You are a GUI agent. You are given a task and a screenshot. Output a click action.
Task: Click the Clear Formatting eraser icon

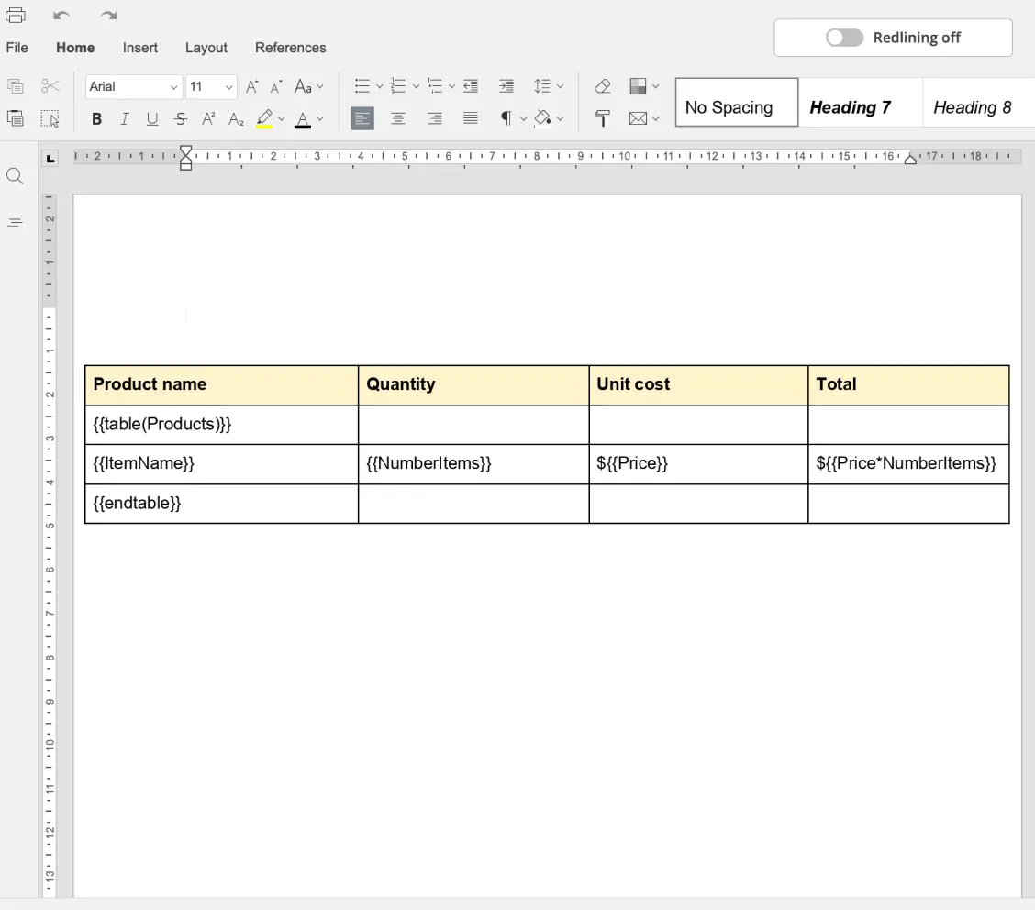[602, 85]
